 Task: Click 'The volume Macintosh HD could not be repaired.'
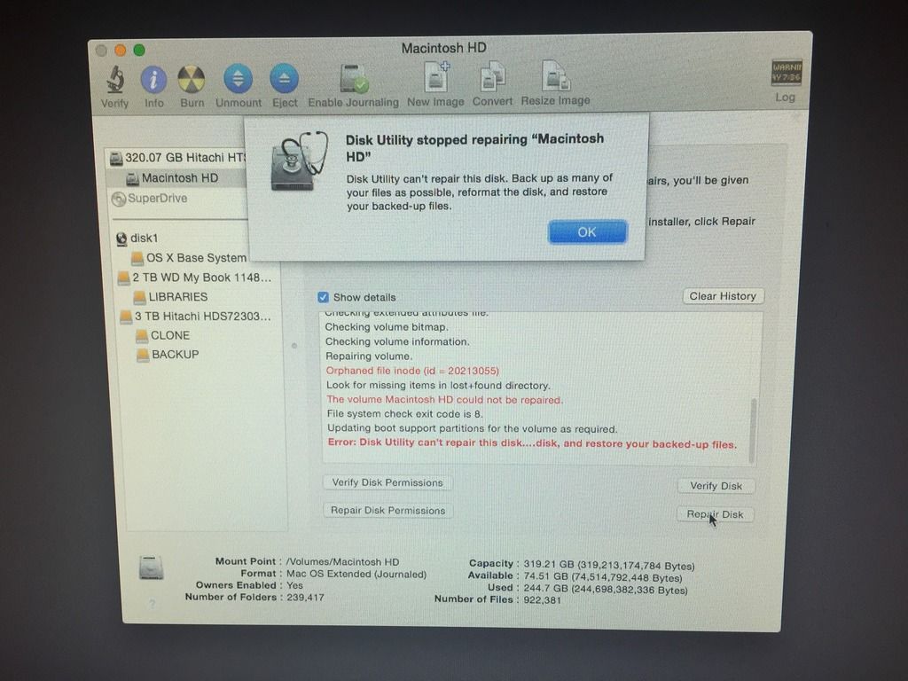(445, 400)
